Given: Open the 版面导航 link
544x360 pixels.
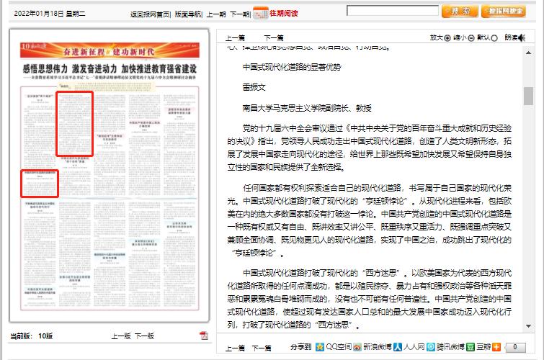Looking at the screenshot, I should [188, 14].
